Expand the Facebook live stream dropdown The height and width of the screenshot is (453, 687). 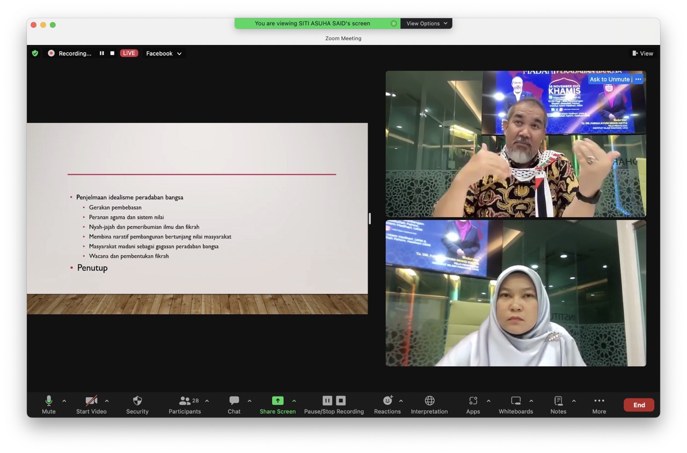coord(164,54)
